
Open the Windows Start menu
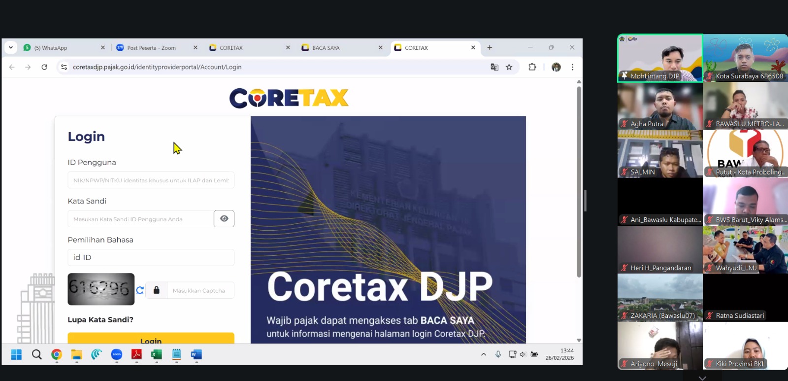pos(16,354)
